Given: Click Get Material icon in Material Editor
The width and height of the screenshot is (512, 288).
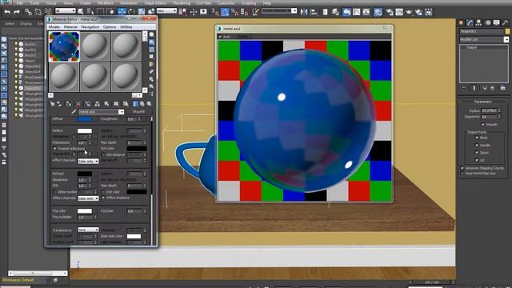Looking at the screenshot, I should [x=52, y=104].
